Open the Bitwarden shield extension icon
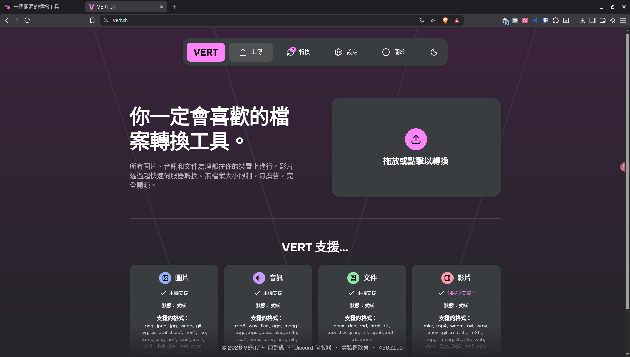This screenshot has width=630, height=357. [546, 20]
